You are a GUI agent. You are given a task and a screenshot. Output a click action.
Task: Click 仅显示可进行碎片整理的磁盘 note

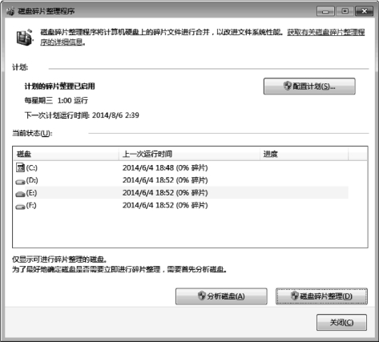coord(59,260)
